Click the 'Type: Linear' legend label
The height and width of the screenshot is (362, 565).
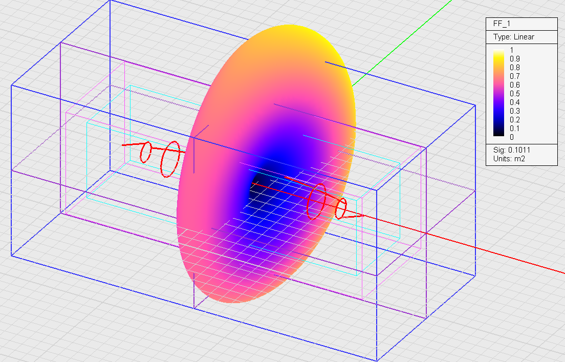[x=513, y=37]
